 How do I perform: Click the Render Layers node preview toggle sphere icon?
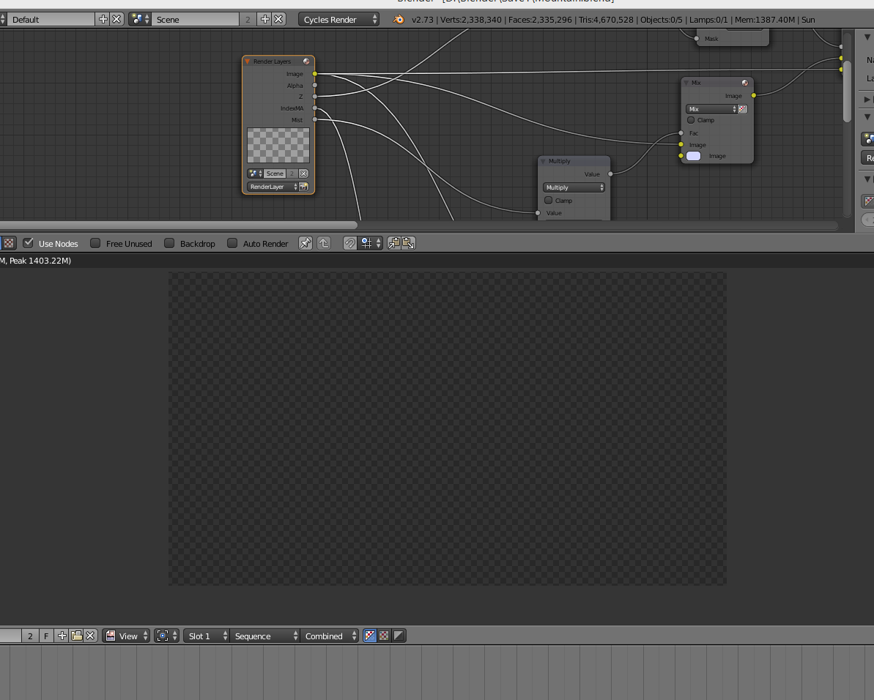306,62
